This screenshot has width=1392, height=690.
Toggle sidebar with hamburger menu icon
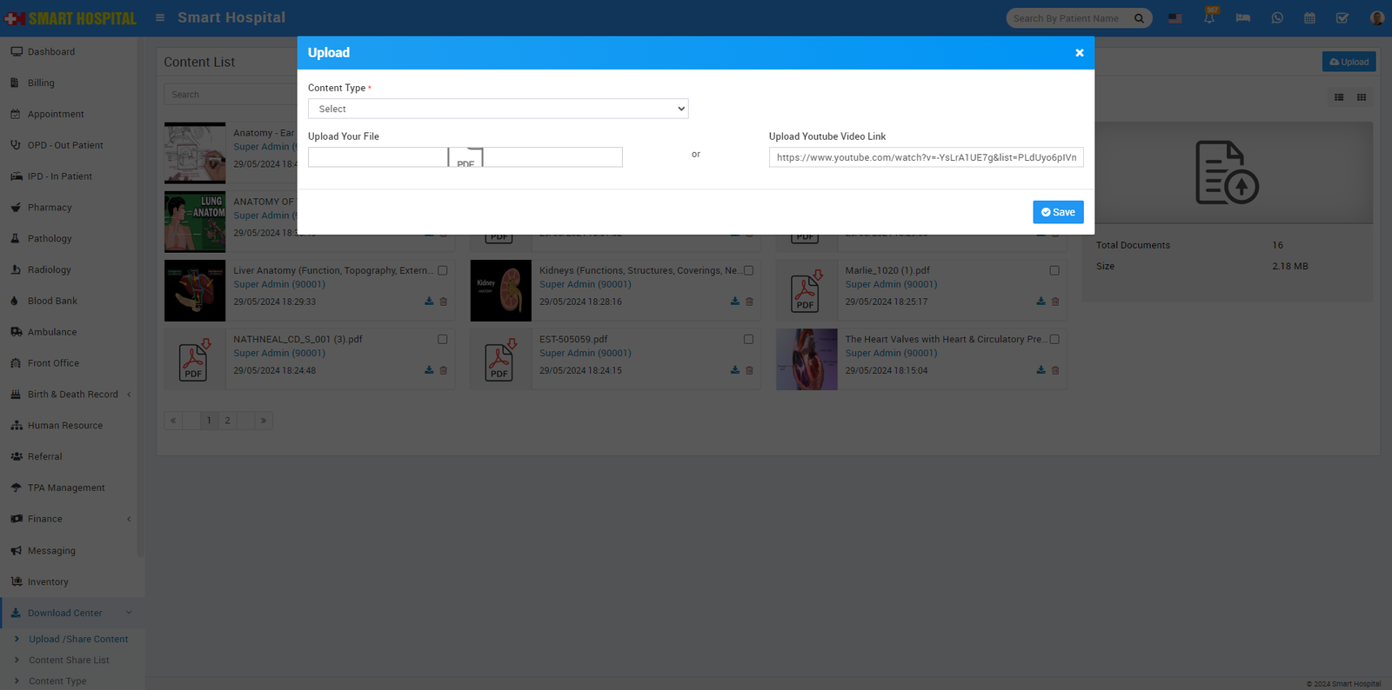tap(160, 17)
